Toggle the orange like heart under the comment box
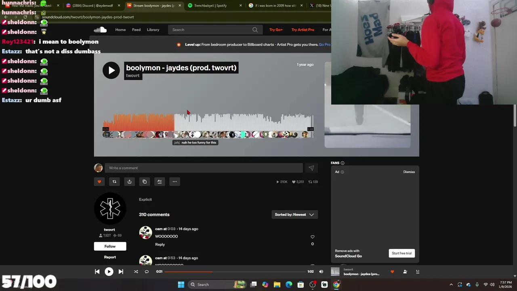 [99, 181]
